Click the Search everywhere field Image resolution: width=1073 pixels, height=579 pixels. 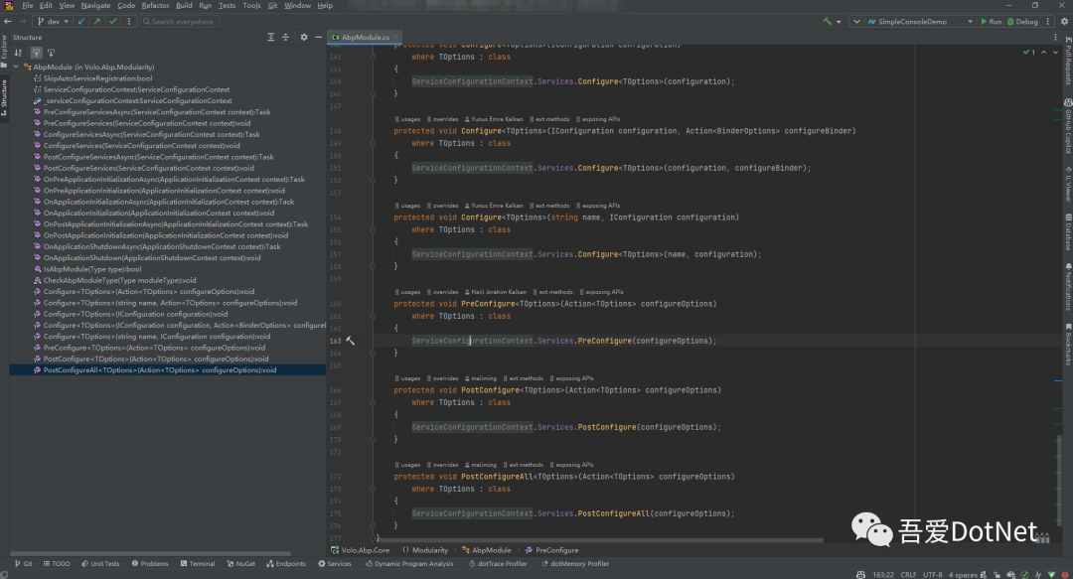pyautogui.click(x=182, y=22)
